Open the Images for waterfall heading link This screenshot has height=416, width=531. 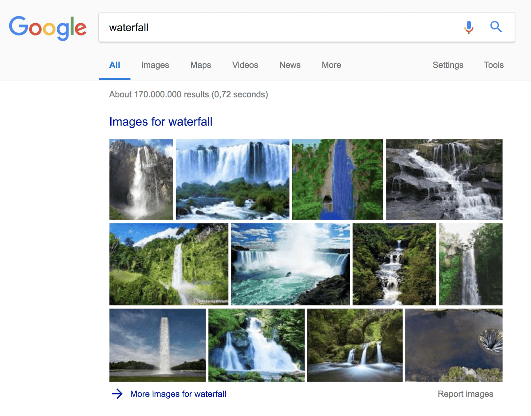[161, 122]
